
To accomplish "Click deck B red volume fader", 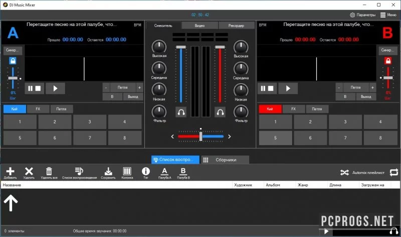I will [220, 74].
